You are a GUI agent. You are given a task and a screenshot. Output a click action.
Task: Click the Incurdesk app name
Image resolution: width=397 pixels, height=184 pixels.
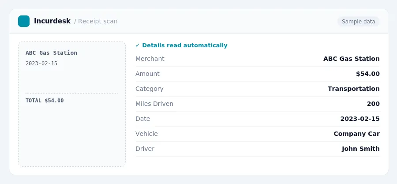point(52,21)
